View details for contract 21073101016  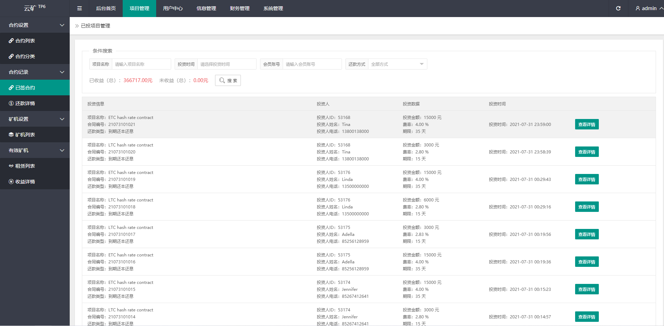tap(587, 262)
